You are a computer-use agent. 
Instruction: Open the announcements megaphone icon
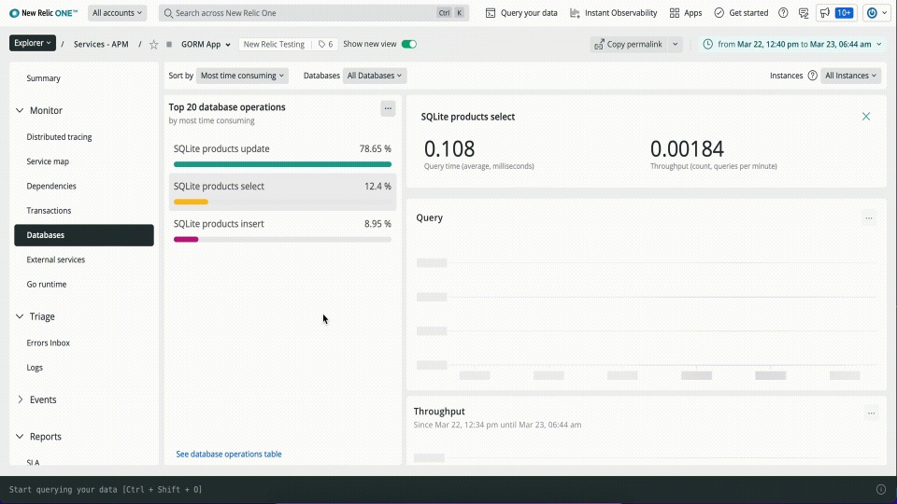[825, 12]
